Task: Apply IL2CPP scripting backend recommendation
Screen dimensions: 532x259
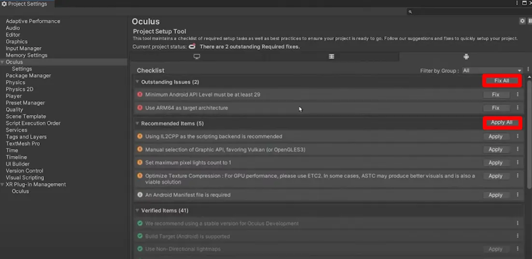Action: click(x=496, y=136)
